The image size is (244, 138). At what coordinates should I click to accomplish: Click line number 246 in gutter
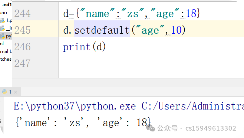22,47
